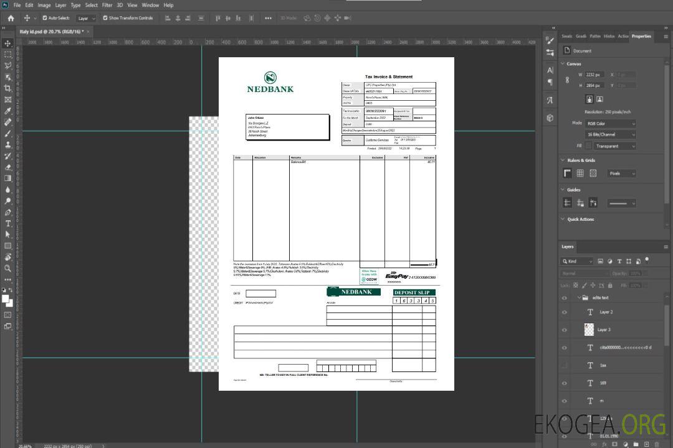The width and height of the screenshot is (673, 448).
Task: Click the canvas width W field
Action: [594, 75]
